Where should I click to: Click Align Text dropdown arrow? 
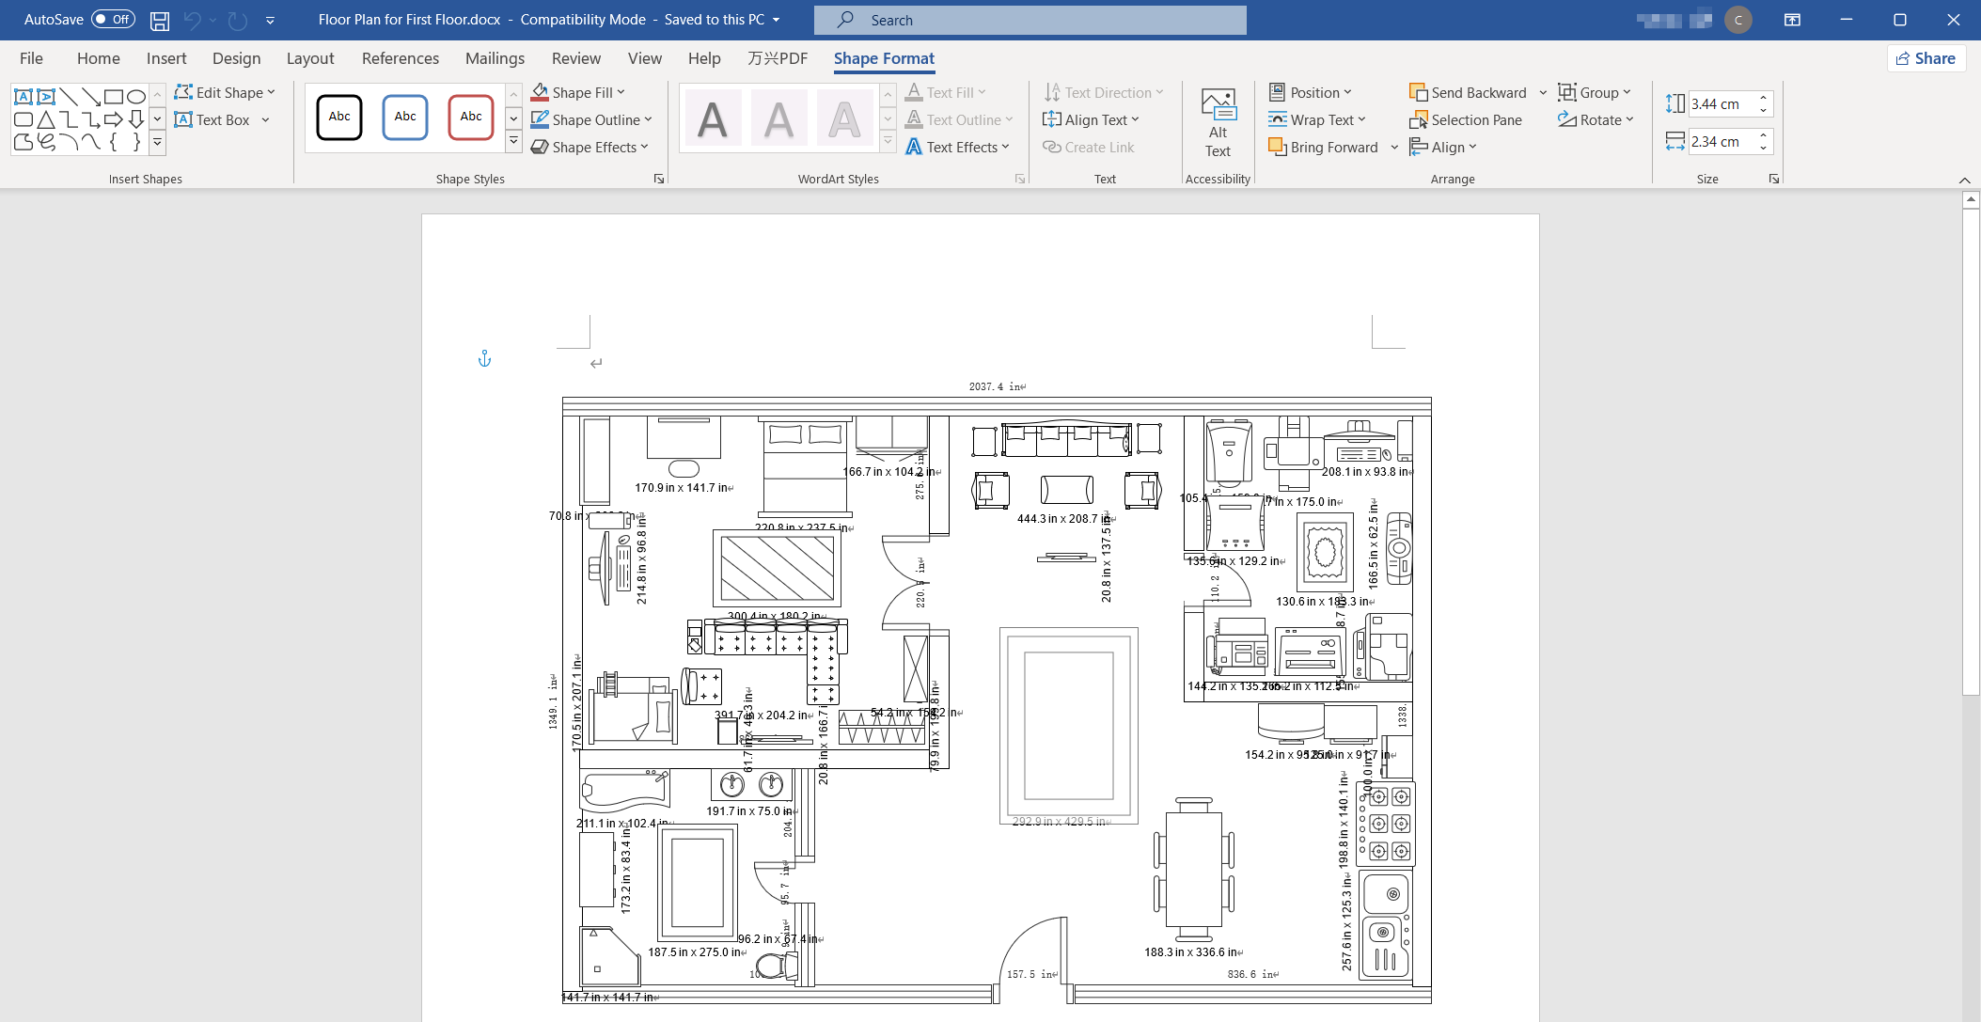coord(1144,118)
